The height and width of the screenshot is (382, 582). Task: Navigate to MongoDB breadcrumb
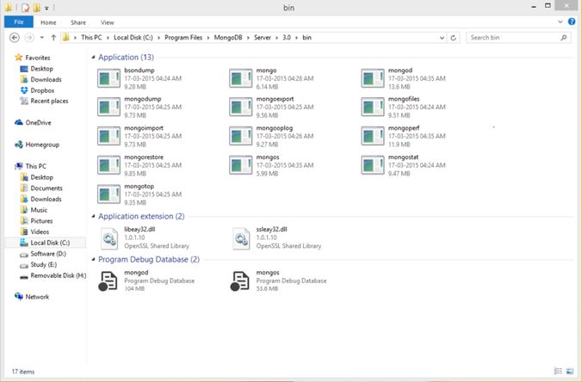click(228, 38)
